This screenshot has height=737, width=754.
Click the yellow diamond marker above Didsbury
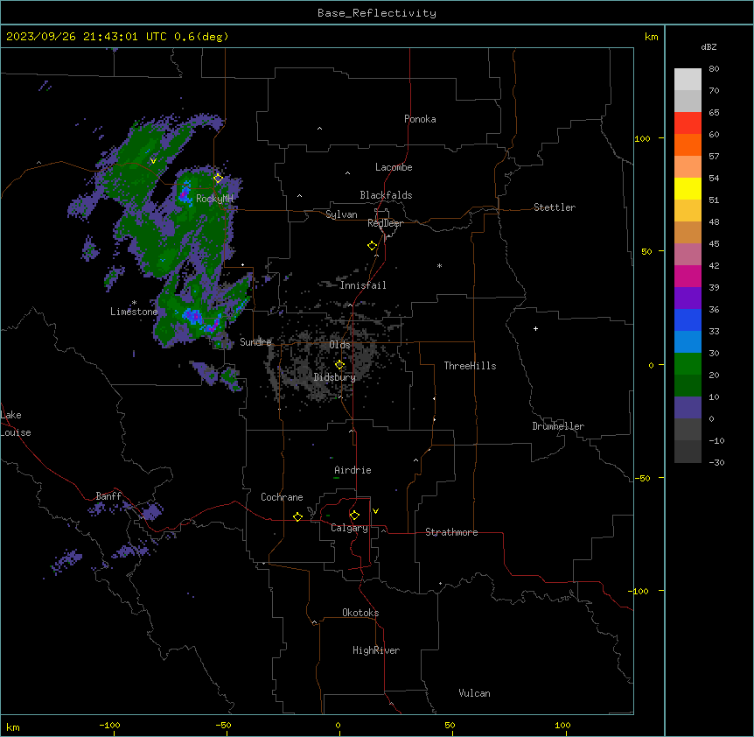[340, 365]
